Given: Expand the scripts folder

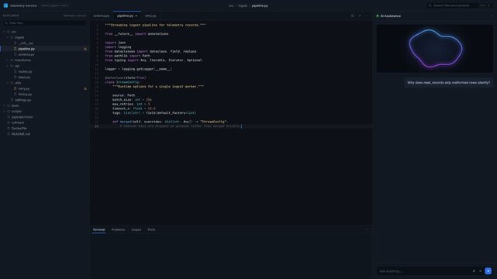Looking at the screenshot, I should 4,111.
